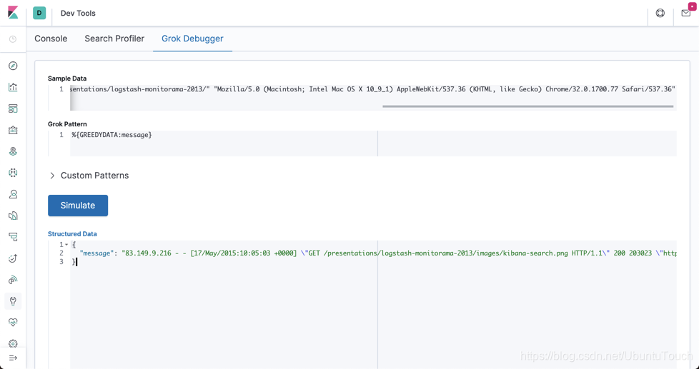Screen dimensions: 699x369
Task: Click the Dev Tools breadcrumb
Action: 78,14
